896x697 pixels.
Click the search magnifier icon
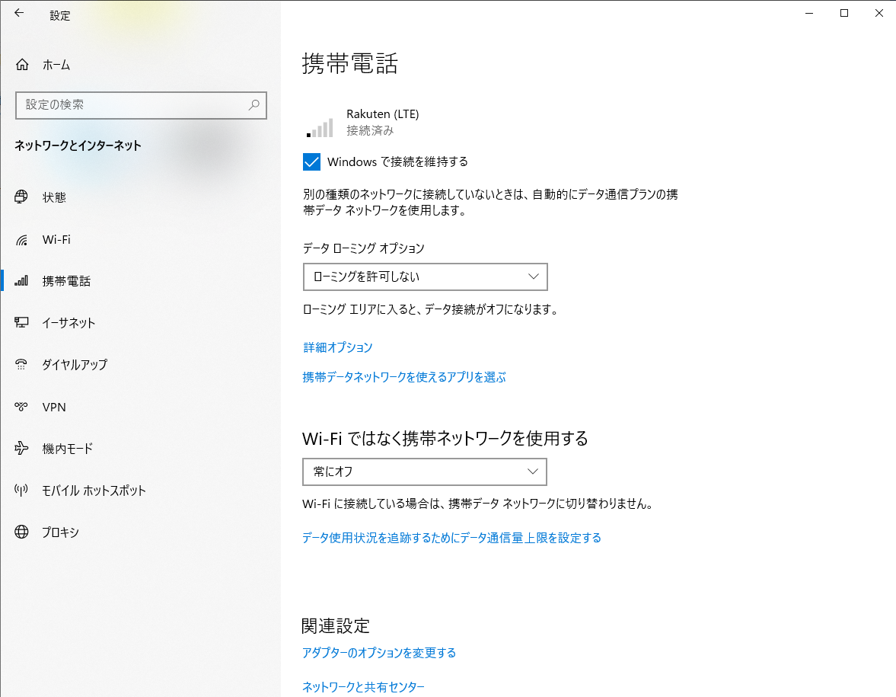pos(253,104)
